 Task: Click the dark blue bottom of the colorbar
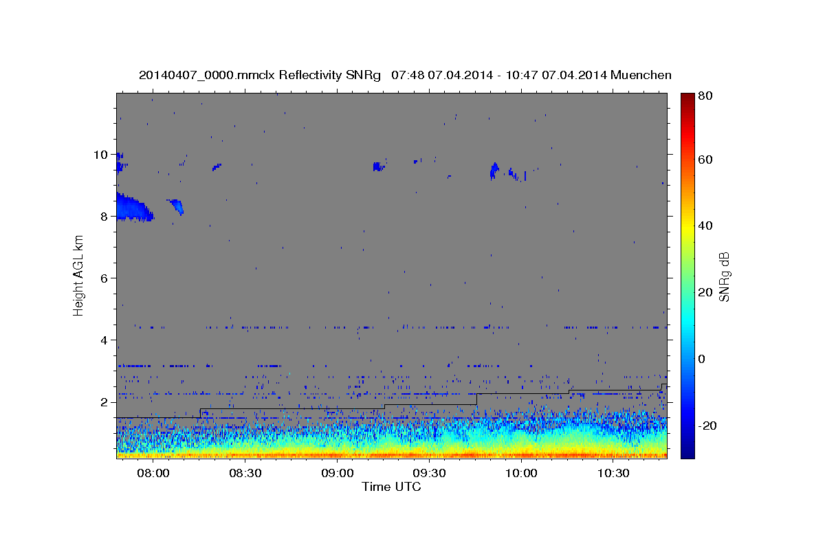(x=687, y=452)
